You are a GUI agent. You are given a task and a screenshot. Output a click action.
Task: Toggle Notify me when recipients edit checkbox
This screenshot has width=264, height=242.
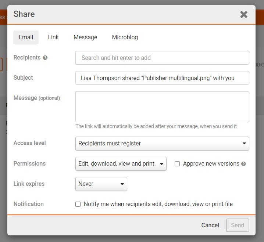(78, 204)
